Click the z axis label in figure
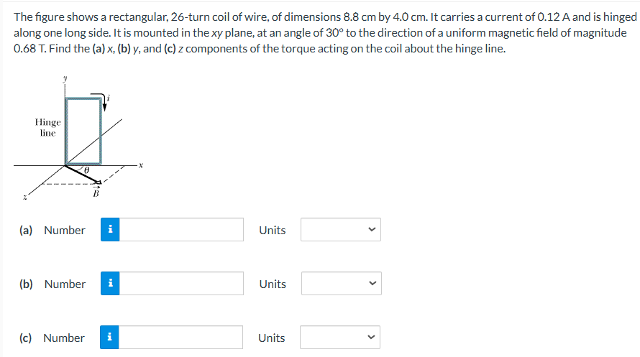The image size is (640, 357). (25, 198)
